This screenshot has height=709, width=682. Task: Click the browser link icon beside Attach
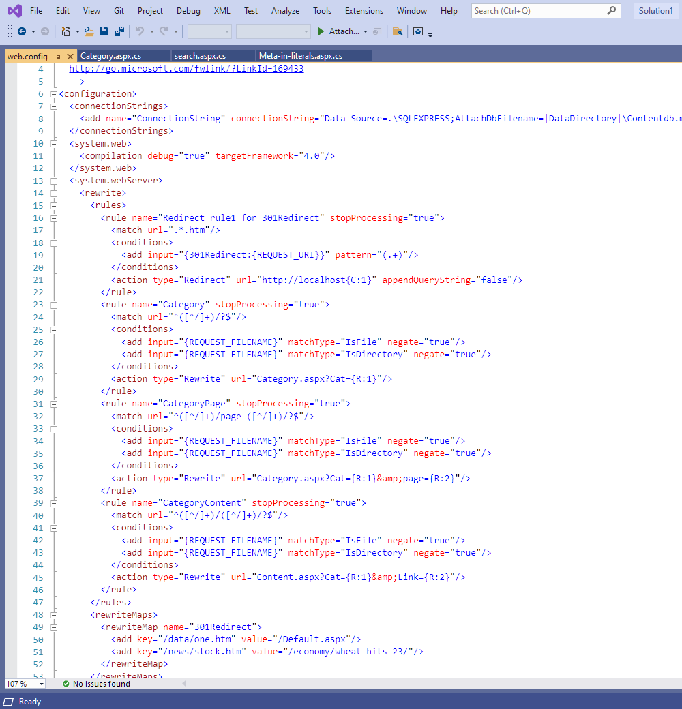click(377, 31)
